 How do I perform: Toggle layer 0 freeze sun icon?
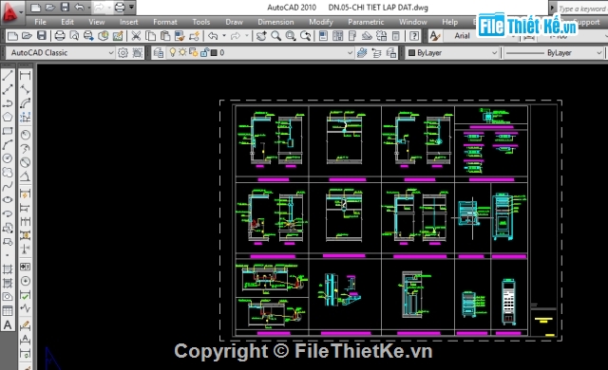click(182, 52)
